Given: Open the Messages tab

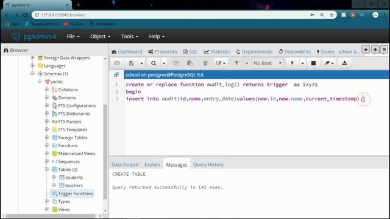Looking at the screenshot, I should [x=177, y=165].
